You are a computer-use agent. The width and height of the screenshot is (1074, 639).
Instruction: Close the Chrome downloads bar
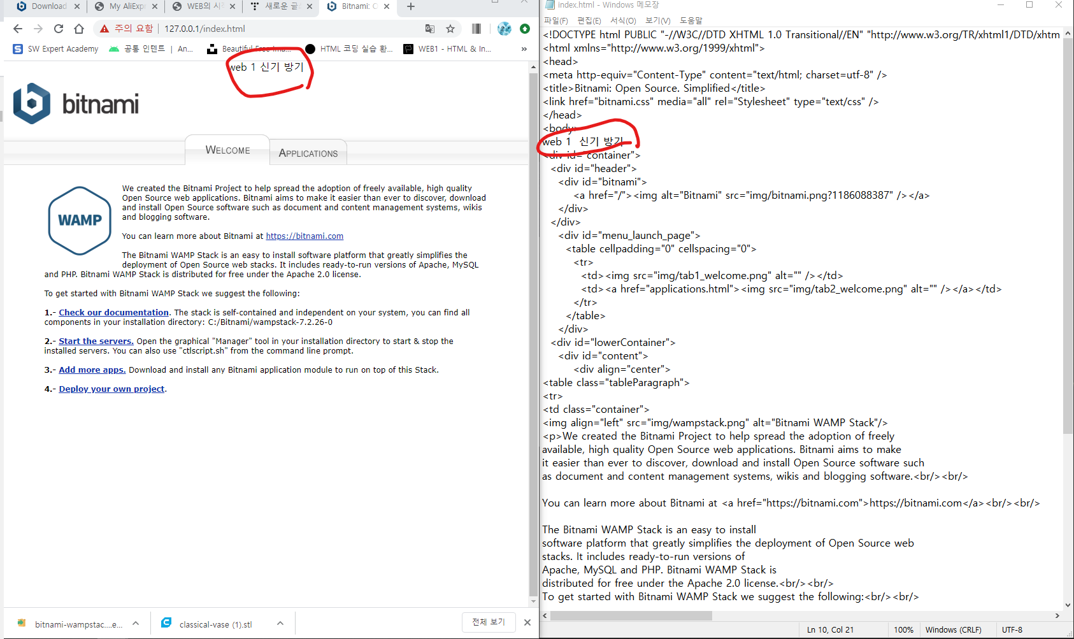(527, 622)
